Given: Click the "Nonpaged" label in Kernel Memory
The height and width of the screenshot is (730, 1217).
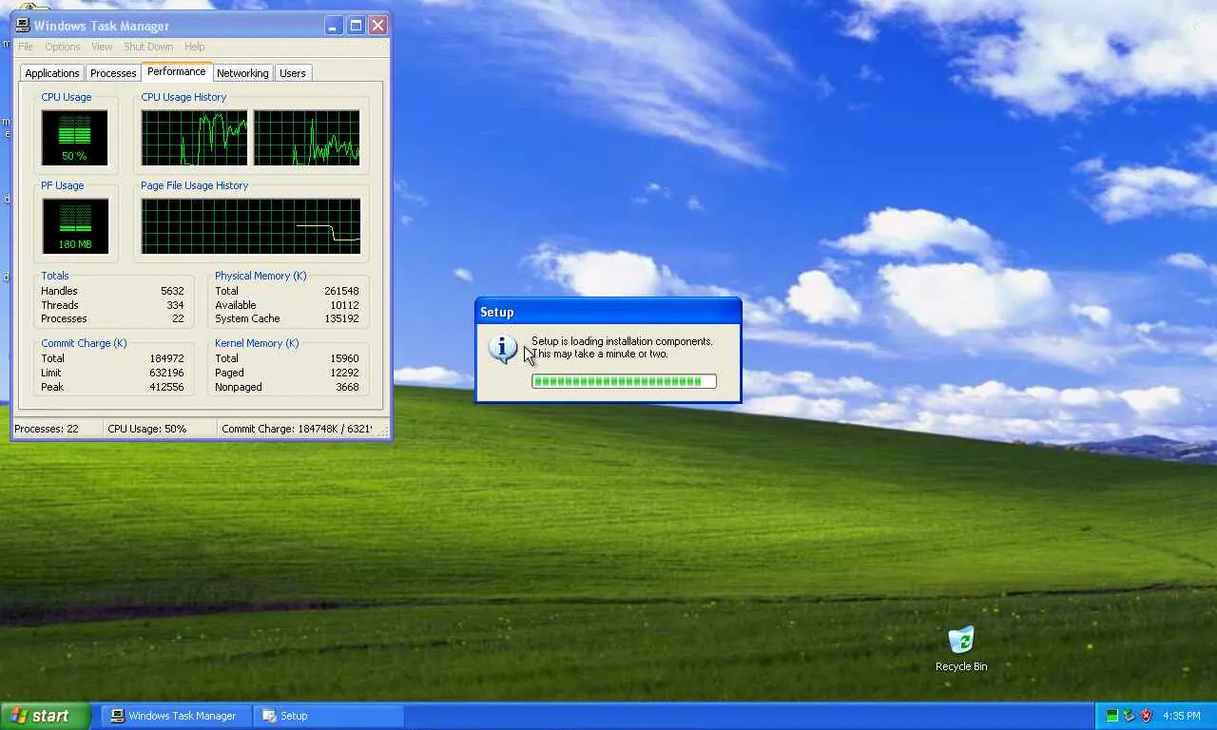Looking at the screenshot, I should pyautogui.click(x=239, y=387).
